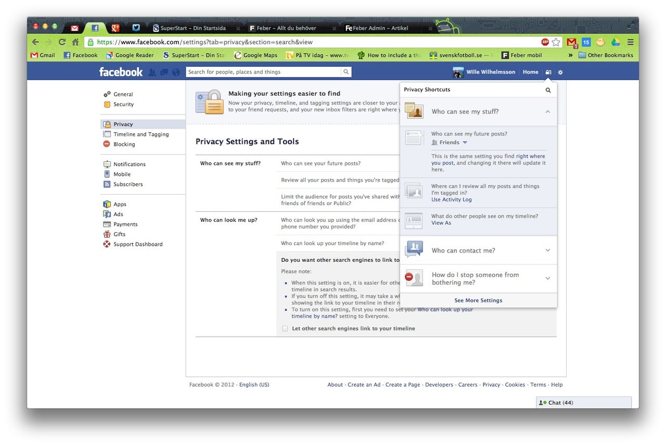Switch to the pinned Google Plus tab
Image resolution: width=666 pixels, height=446 pixels.
(x=116, y=28)
